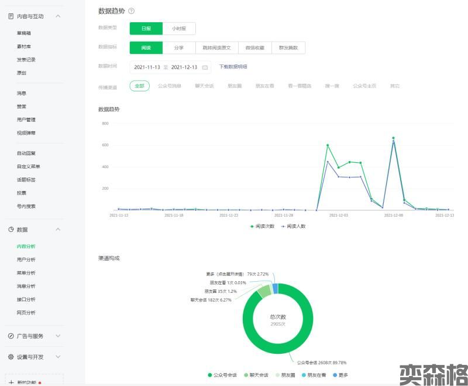Collapse the 内容与互动 section chevron
Screen dimensions: 468x386
(x=57, y=16)
